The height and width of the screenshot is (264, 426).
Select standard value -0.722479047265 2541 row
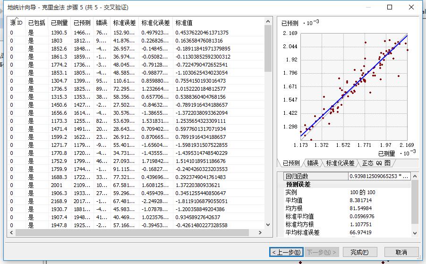(x=201, y=65)
